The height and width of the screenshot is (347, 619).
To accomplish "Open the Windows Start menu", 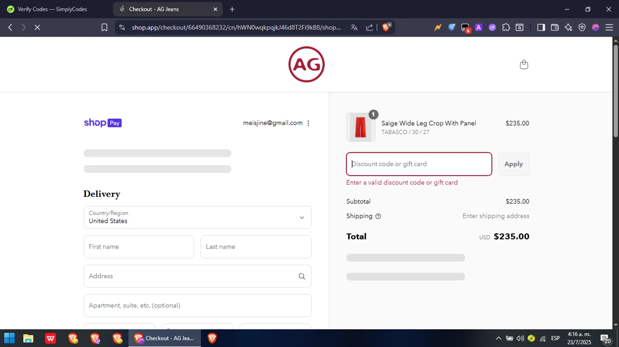I will pos(9,338).
